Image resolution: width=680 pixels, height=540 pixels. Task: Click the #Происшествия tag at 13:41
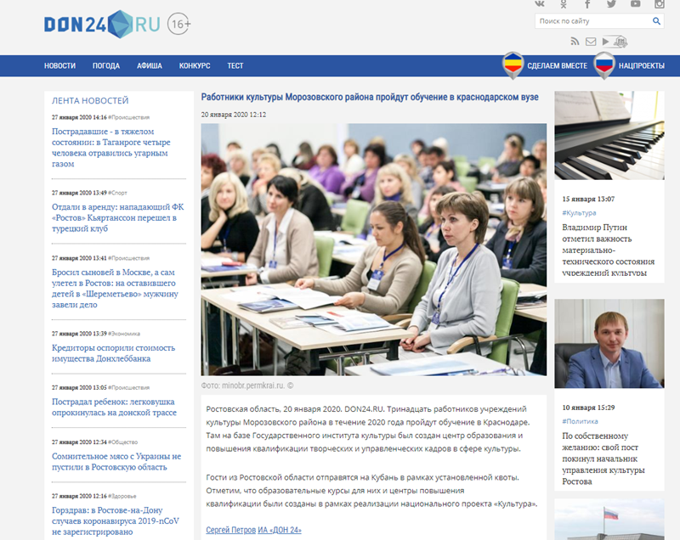(129, 258)
